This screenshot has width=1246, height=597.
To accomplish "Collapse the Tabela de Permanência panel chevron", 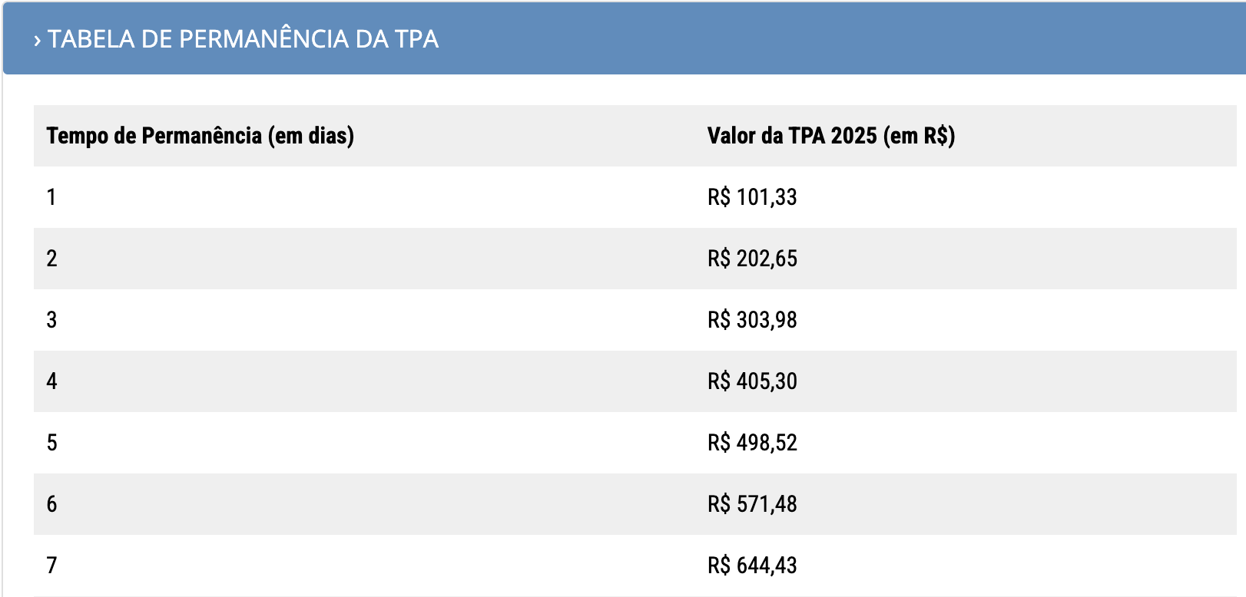I will (37, 41).
